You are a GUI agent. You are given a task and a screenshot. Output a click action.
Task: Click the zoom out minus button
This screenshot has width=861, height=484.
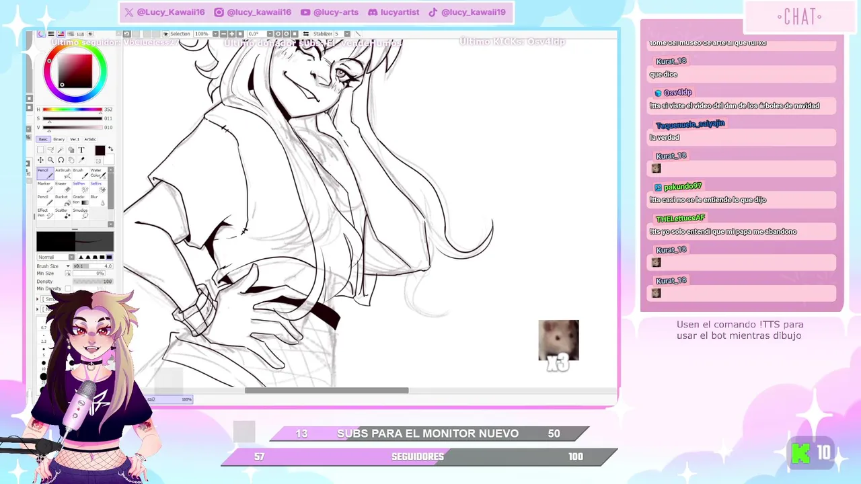[x=223, y=34]
